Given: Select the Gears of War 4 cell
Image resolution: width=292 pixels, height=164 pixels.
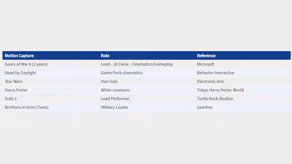Looking at the screenshot, I should pos(26,64).
